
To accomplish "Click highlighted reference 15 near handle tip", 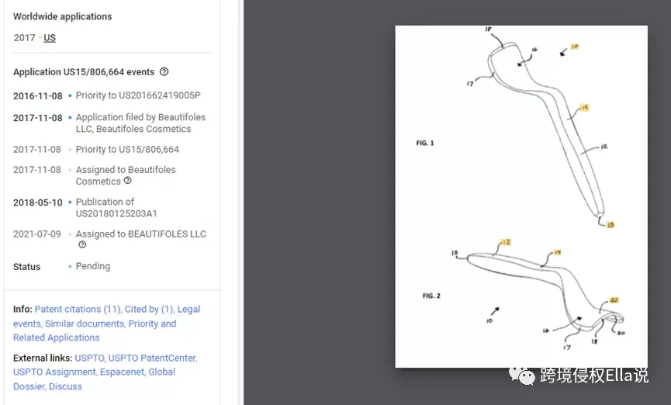I will [610, 225].
